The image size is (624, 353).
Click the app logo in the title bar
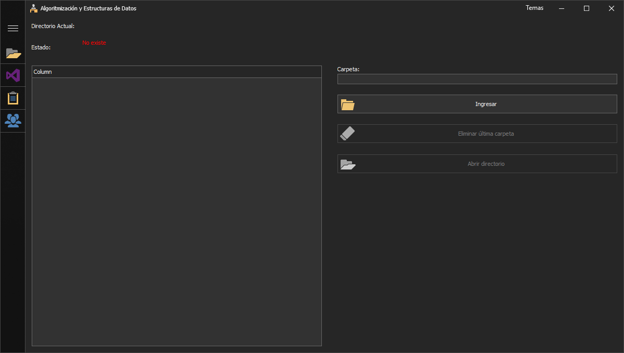(x=33, y=8)
